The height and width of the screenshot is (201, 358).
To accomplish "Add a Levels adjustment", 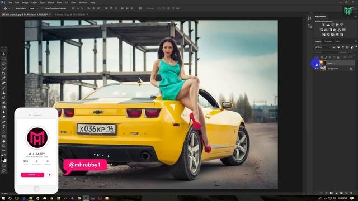I will [328, 25].
